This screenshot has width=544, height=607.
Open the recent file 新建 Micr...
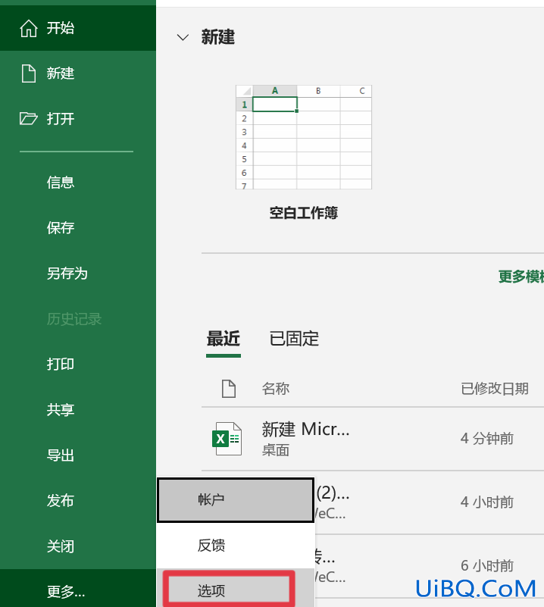point(305,430)
